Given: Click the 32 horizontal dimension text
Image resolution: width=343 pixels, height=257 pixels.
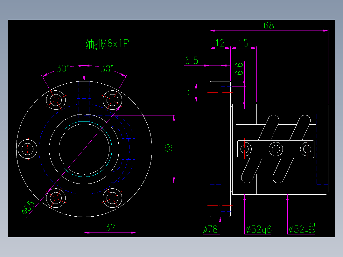Looking at the screenshot, I should pos(110,228).
